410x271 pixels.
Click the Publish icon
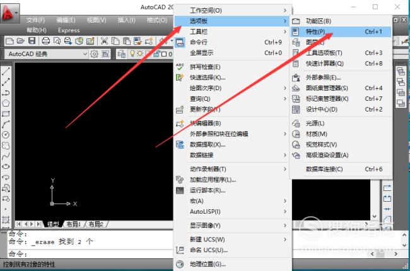point(68,41)
